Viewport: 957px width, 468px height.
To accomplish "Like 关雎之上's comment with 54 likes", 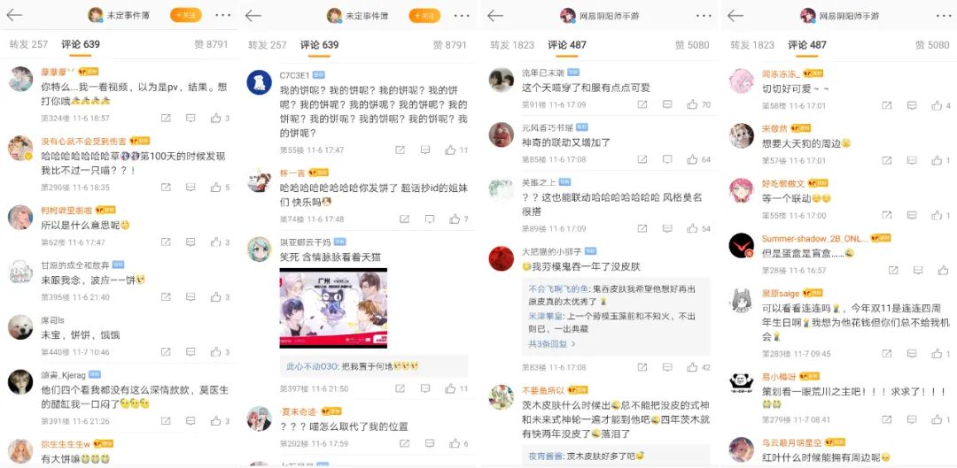I will coord(692,228).
